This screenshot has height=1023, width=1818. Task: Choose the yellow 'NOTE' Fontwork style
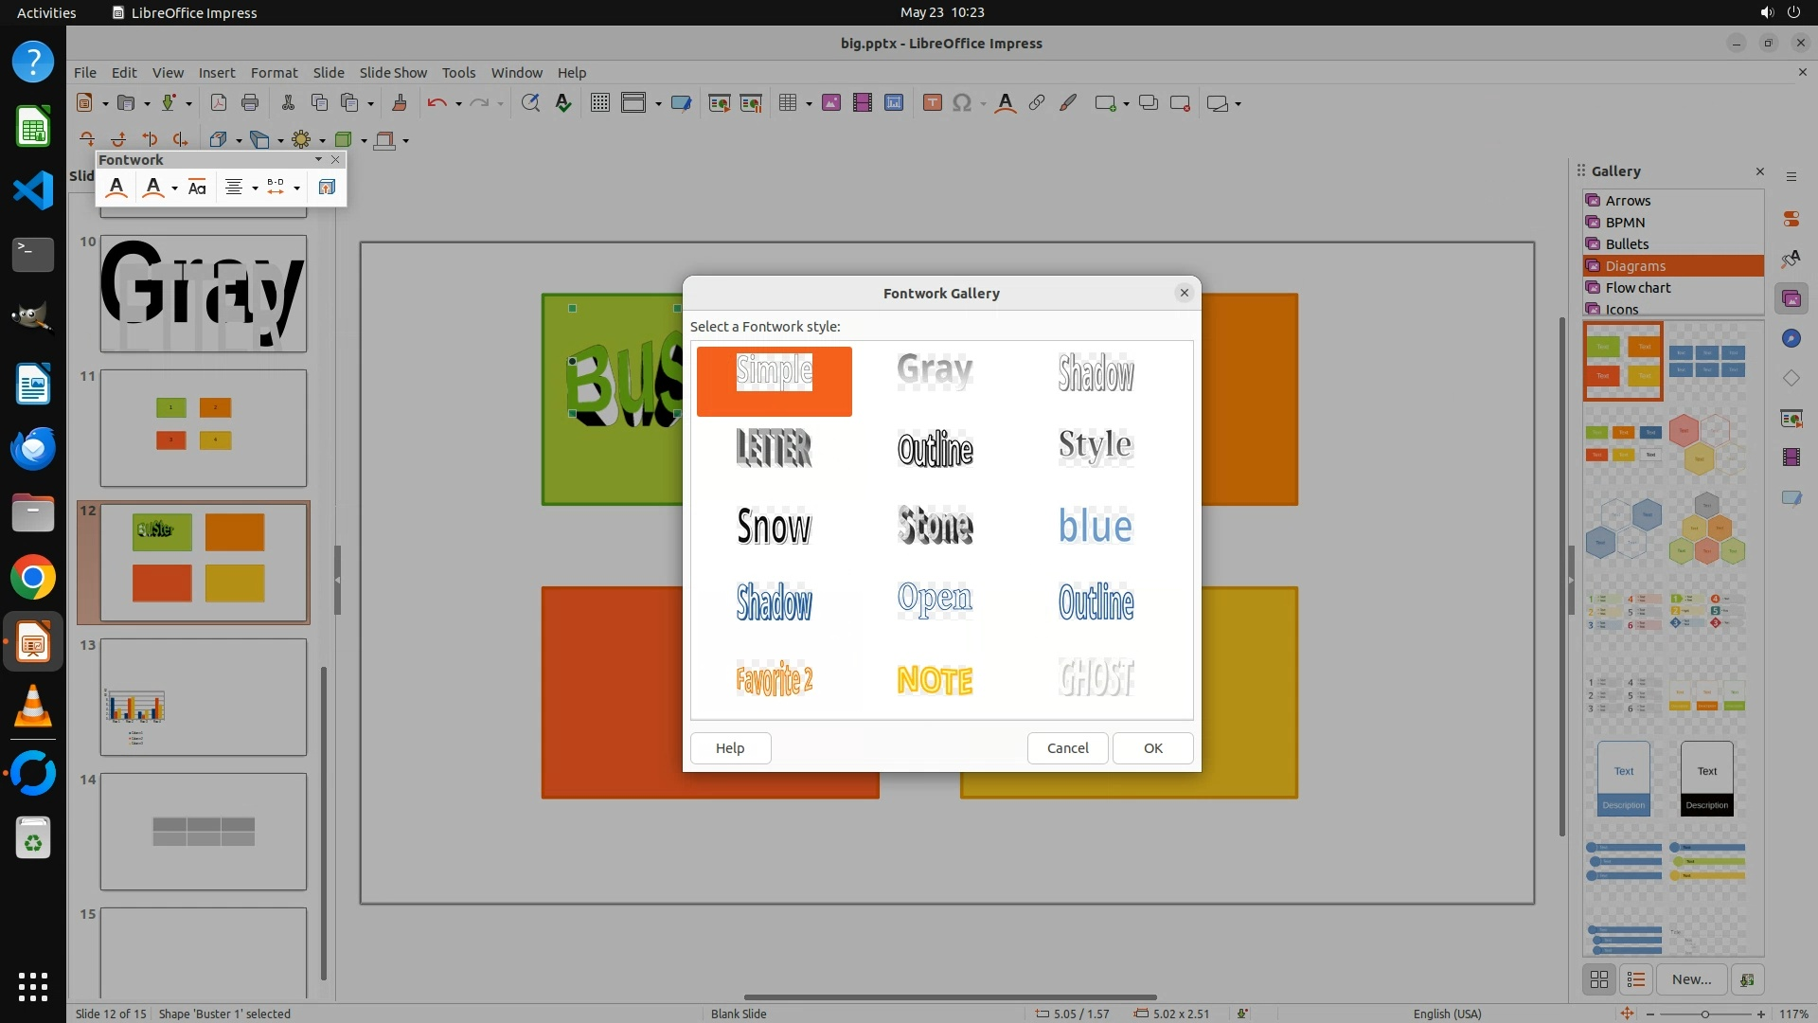click(935, 679)
